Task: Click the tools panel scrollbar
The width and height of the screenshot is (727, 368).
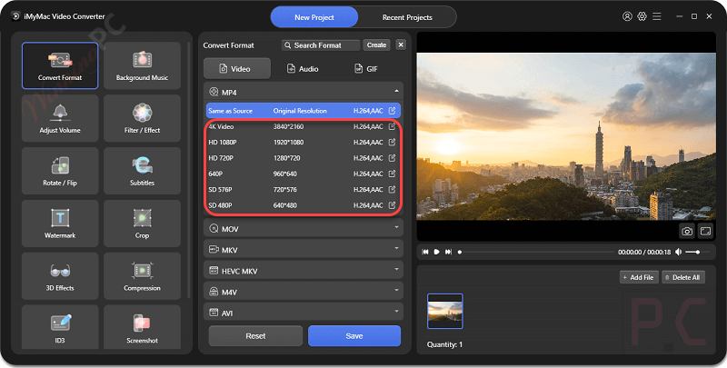Action: (x=189, y=170)
